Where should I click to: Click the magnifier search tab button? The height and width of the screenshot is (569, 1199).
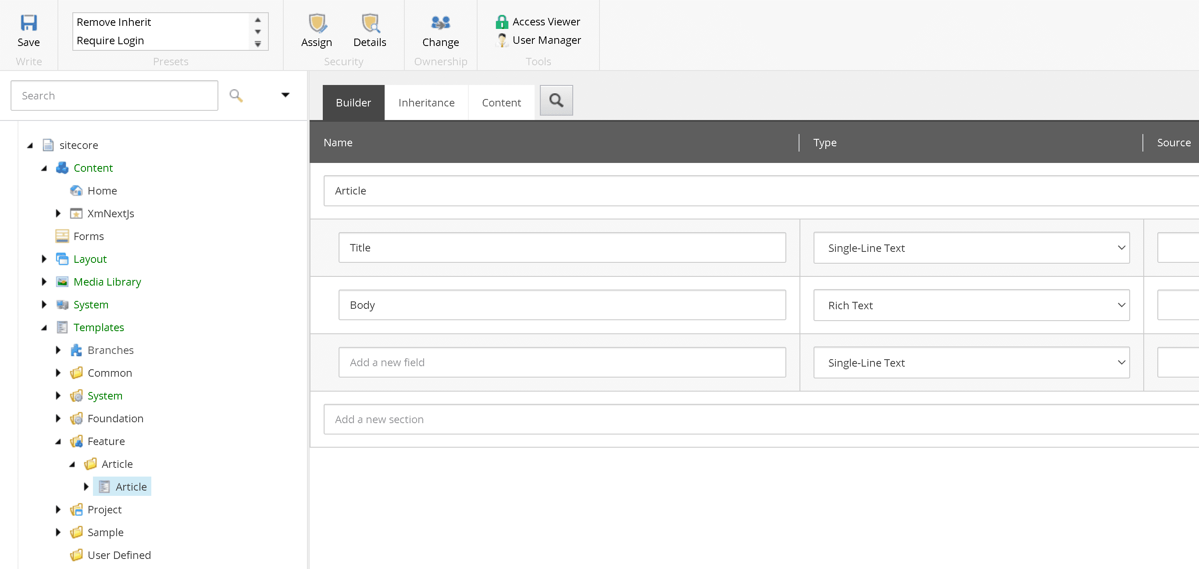point(556,100)
